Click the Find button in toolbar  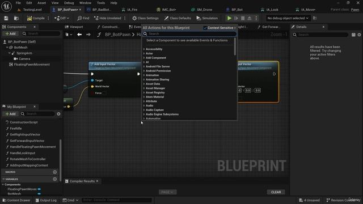point(83,18)
